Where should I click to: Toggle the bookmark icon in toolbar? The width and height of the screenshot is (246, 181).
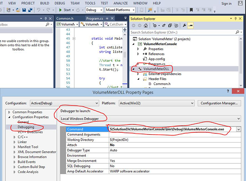pyautogui.click(x=191, y=10)
